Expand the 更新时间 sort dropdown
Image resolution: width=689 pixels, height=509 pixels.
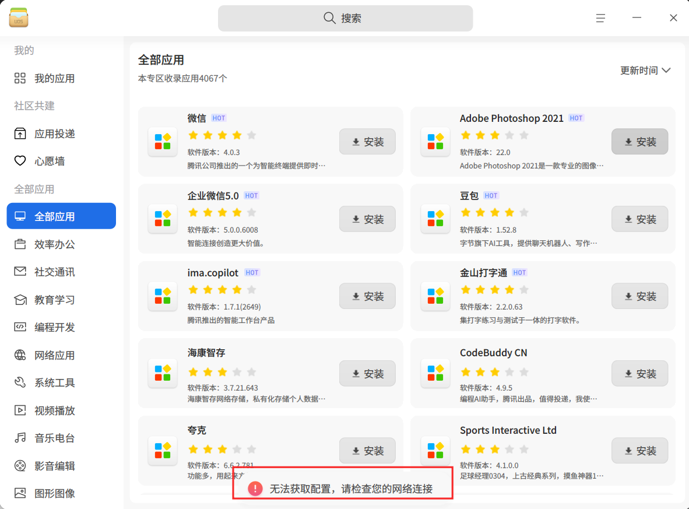pyautogui.click(x=645, y=71)
